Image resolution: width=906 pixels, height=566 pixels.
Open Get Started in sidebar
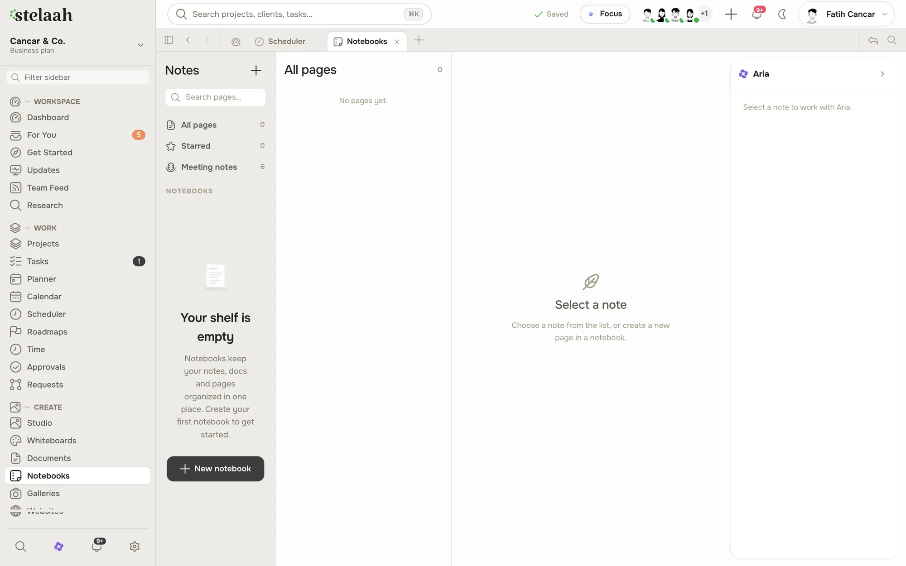pyautogui.click(x=77, y=153)
